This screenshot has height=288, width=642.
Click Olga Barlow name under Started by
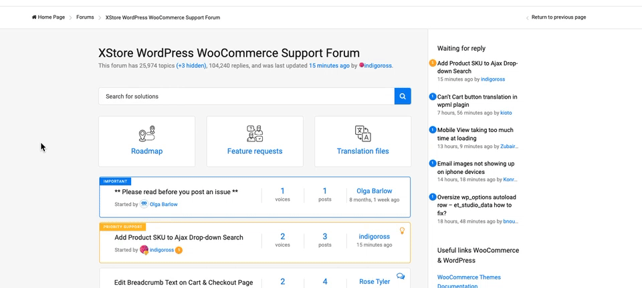[x=164, y=205]
